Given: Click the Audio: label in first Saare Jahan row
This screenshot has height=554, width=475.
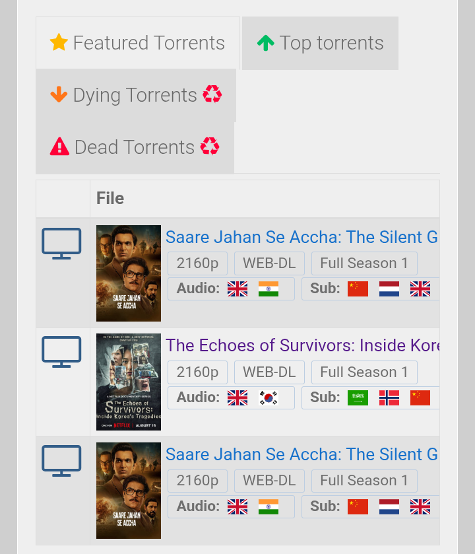Looking at the screenshot, I should coord(198,289).
